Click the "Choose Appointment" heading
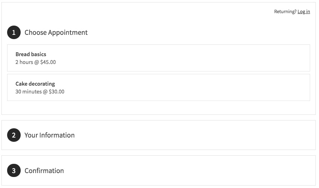319x188 pixels. pyautogui.click(x=56, y=33)
